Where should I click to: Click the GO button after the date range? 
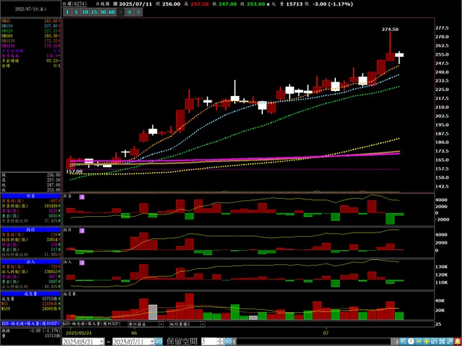(x=159, y=342)
